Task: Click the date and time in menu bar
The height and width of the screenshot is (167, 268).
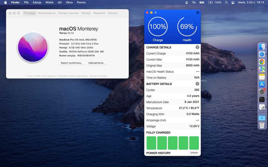Action: [x=251, y=3]
